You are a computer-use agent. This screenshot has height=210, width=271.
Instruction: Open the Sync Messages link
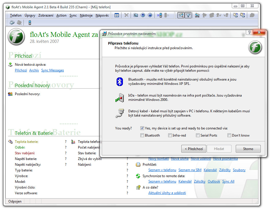52,70
